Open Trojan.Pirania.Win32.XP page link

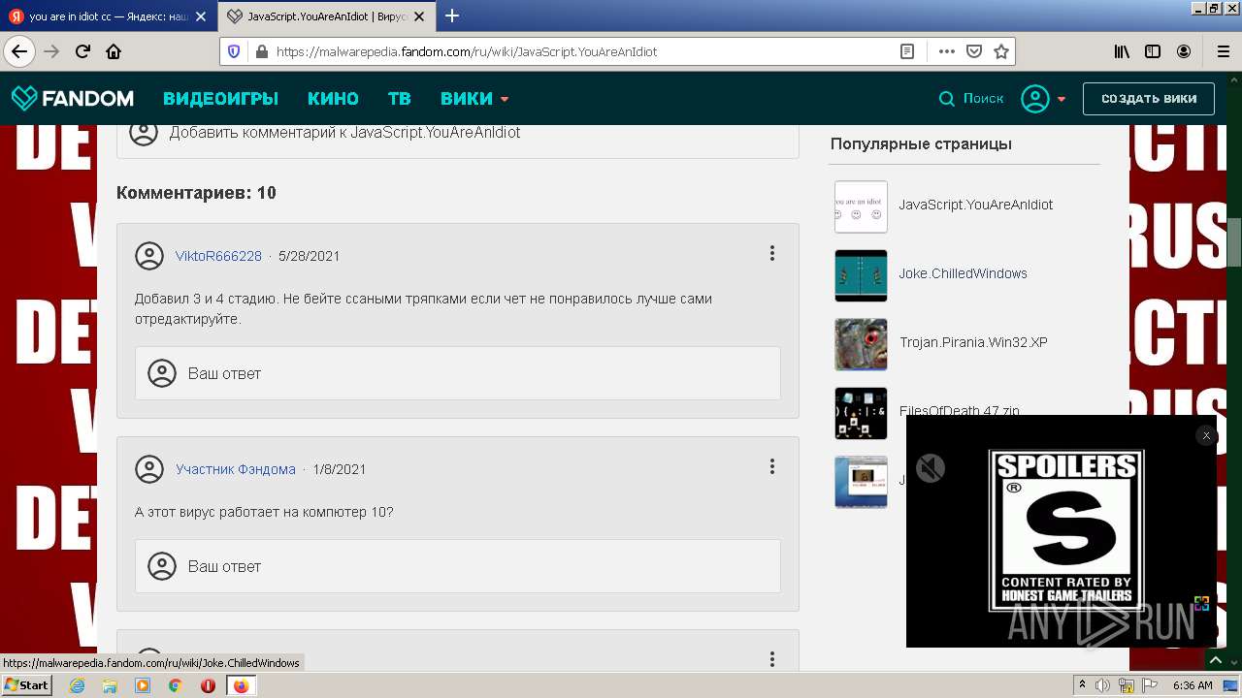(x=973, y=342)
